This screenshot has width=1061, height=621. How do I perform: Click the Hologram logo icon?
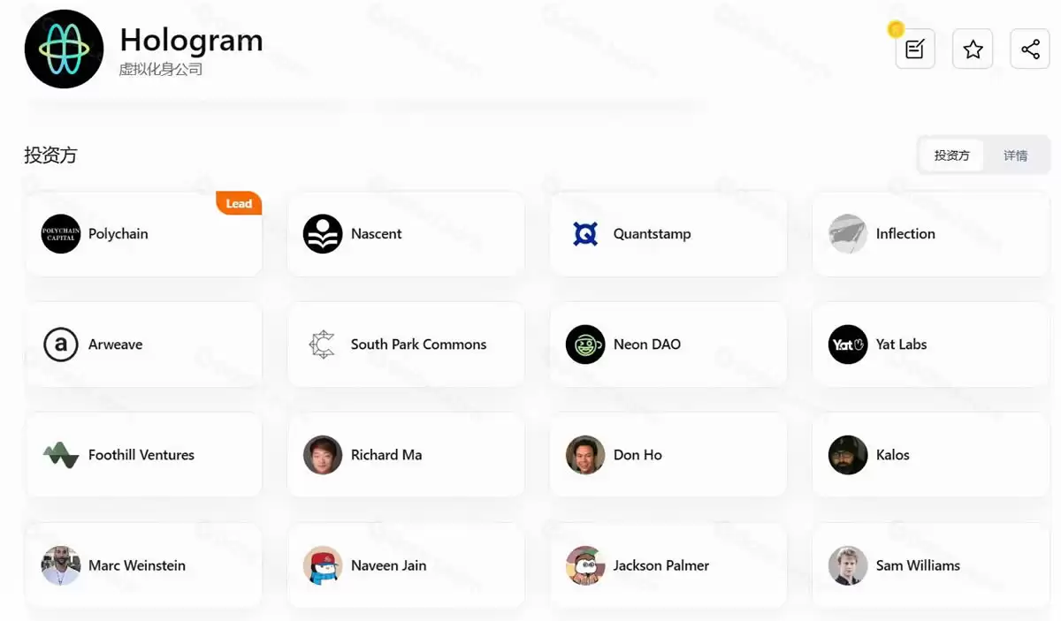point(64,49)
